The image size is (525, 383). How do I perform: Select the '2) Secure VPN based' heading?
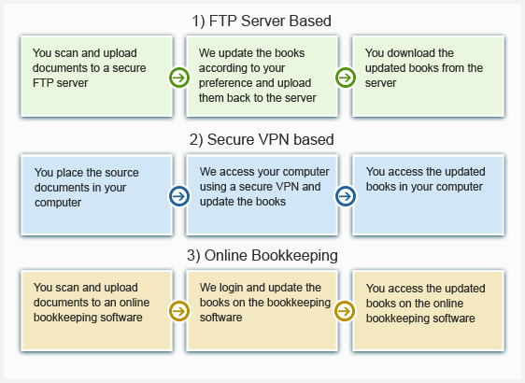[x=262, y=139]
